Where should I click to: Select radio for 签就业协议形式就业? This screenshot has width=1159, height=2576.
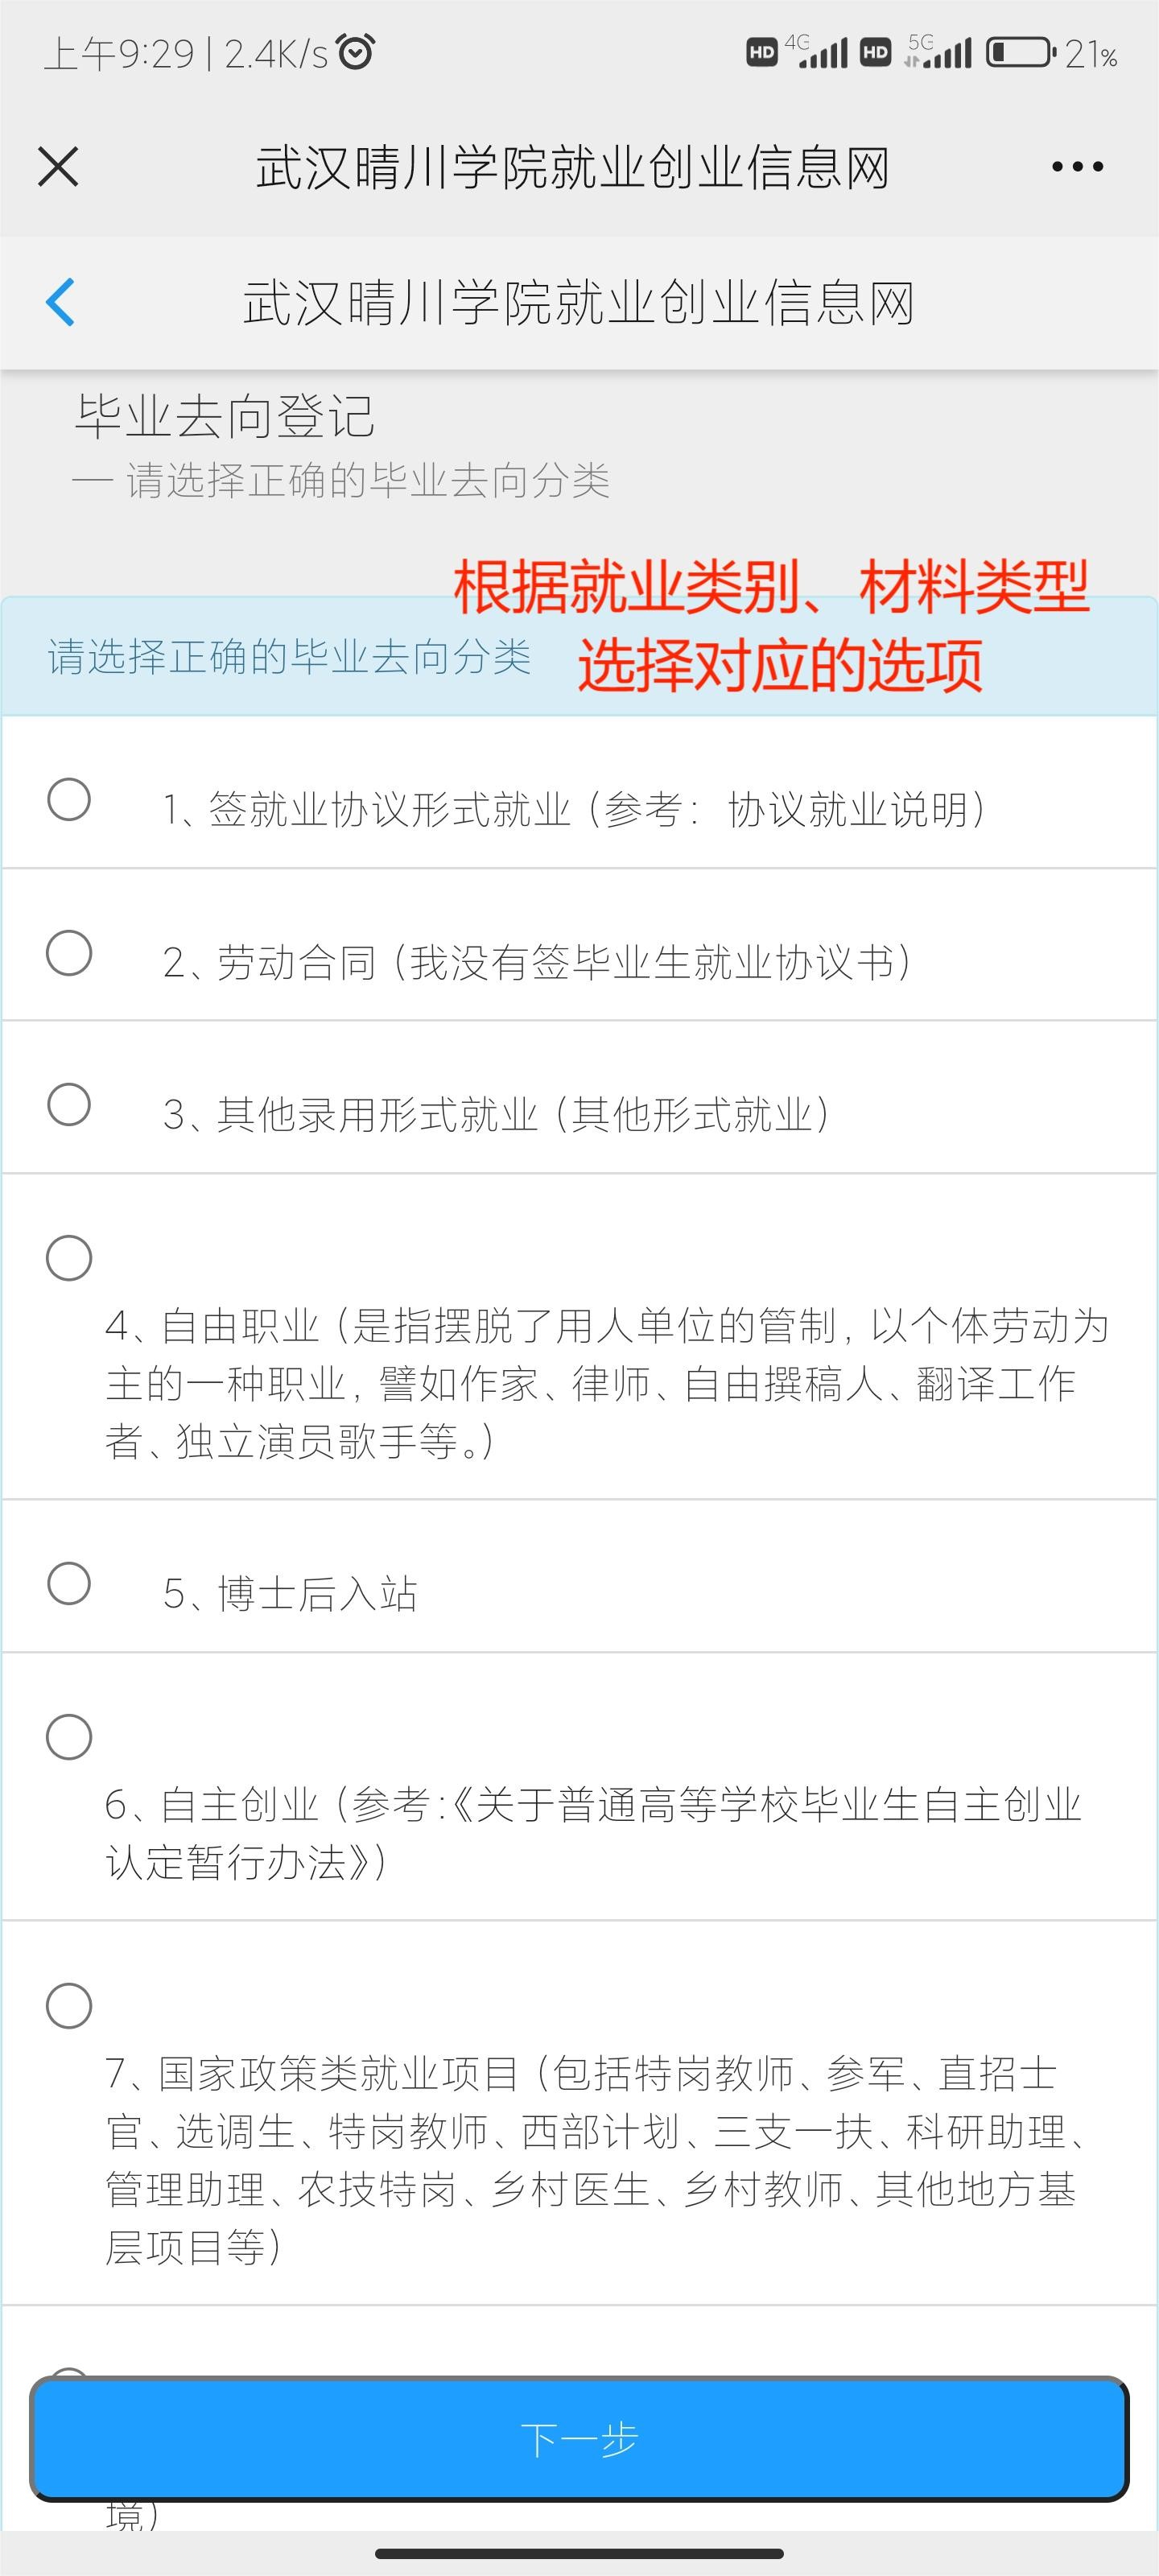(69, 799)
